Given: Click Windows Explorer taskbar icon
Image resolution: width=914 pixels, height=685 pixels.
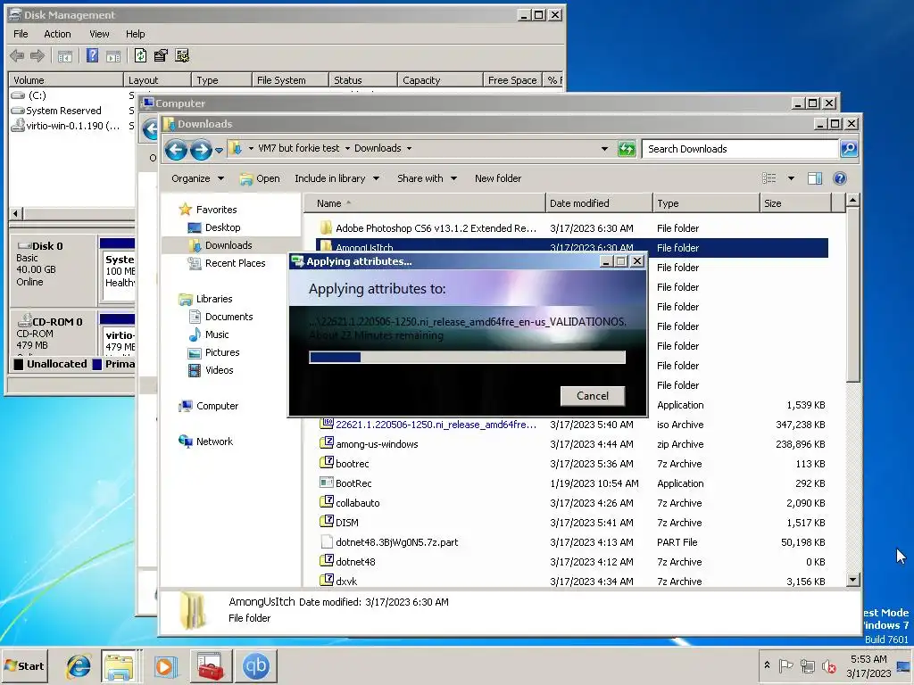Looking at the screenshot, I should [120, 665].
